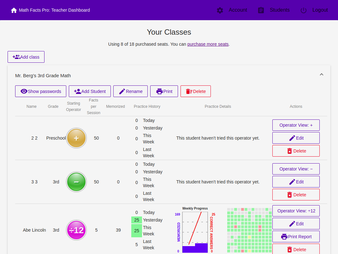Click trash icon in class Delete button
The height and width of the screenshot is (254, 338).
pyautogui.click(x=189, y=91)
